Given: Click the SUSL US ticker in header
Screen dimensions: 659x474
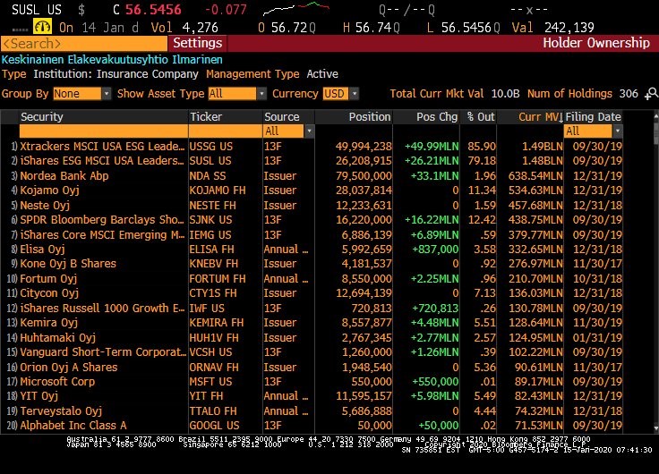Looking at the screenshot, I should 37,10.
